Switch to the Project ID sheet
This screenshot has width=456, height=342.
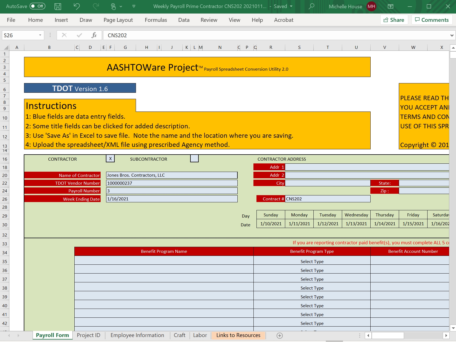tap(88, 335)
